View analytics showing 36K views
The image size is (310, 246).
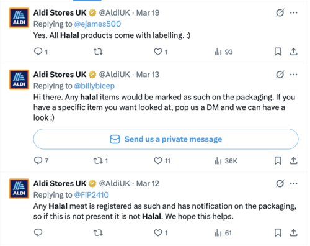(226, 161)
